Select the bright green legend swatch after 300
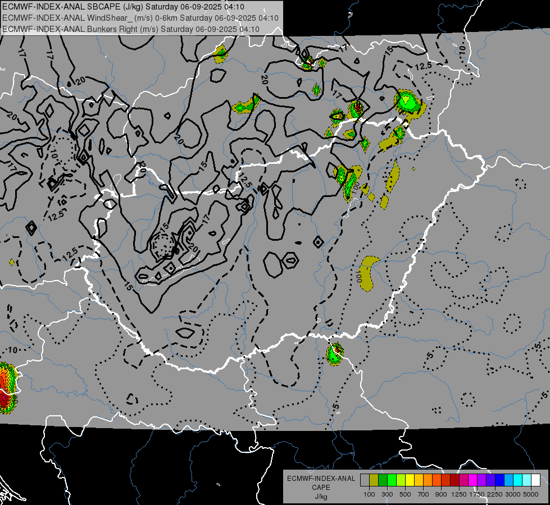The image size is (550, 505). pos(392,480)
